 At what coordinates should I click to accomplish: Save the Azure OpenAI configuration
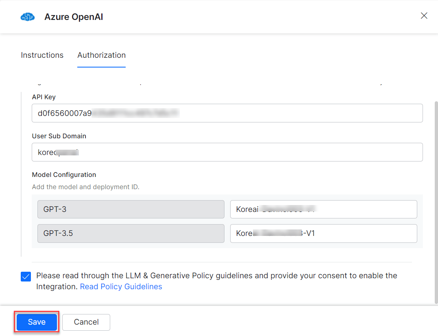tap(37, 322)
